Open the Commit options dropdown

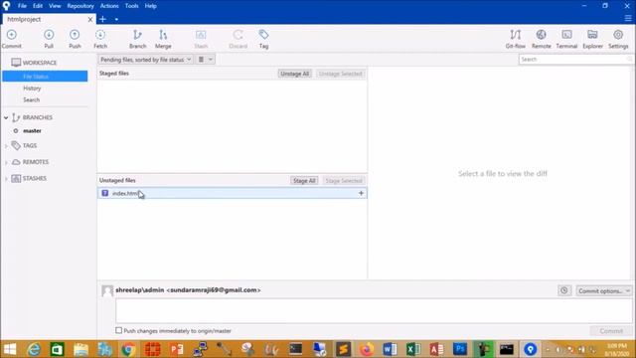click(x=604, y=291)
